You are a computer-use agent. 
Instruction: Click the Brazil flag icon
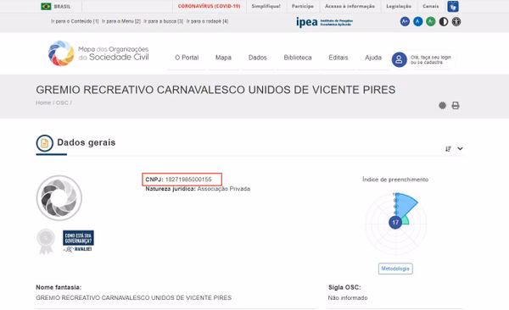46,6
